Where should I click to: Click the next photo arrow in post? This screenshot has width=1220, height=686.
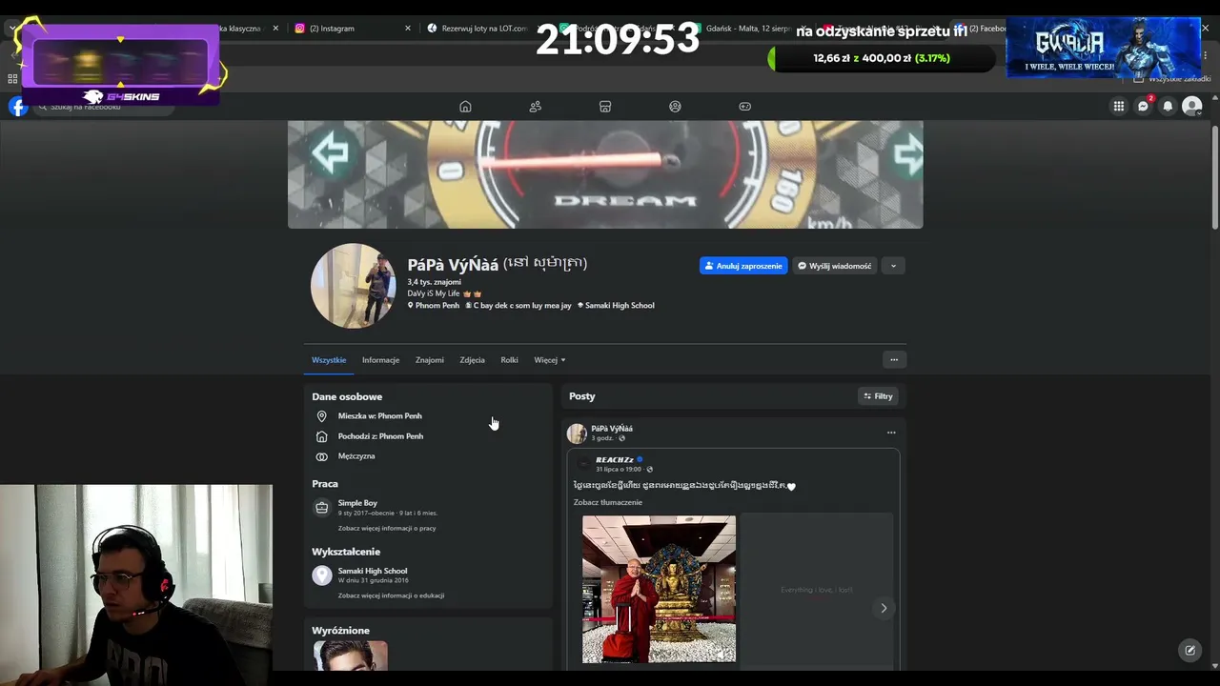(x=884, y=608)
